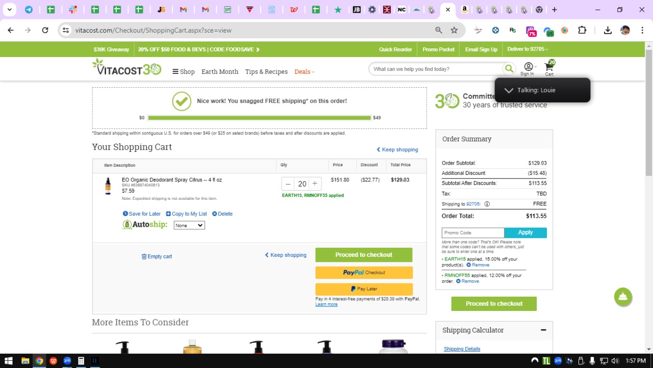Open the $30K Giveaway promotion

(x=111, y=49)
